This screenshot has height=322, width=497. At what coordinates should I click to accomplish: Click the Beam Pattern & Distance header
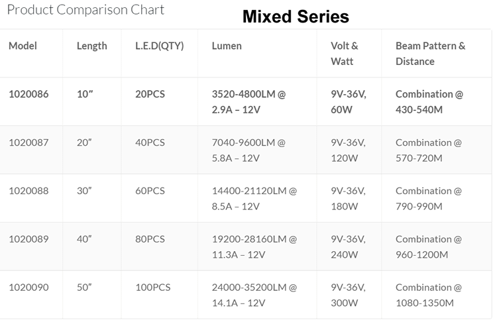tap(431, 54)
